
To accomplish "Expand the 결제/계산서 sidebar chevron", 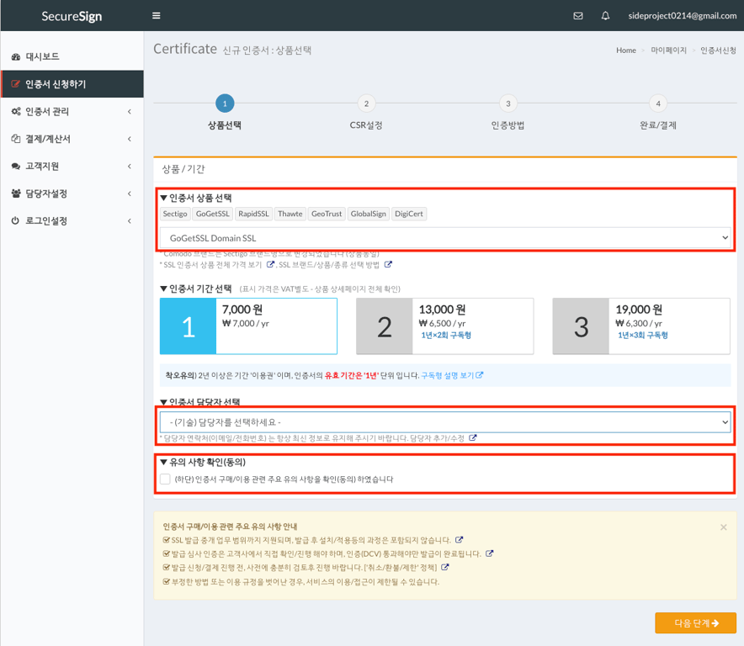I will click(130, 139).
